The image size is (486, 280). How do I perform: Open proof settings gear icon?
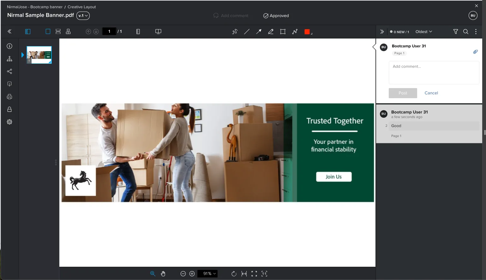9,122
